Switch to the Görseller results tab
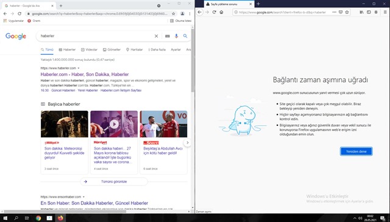 coord(112,50)
